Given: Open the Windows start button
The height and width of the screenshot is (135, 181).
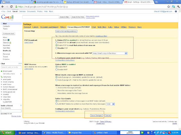Looking at the screenshot, I should point(8,133).
